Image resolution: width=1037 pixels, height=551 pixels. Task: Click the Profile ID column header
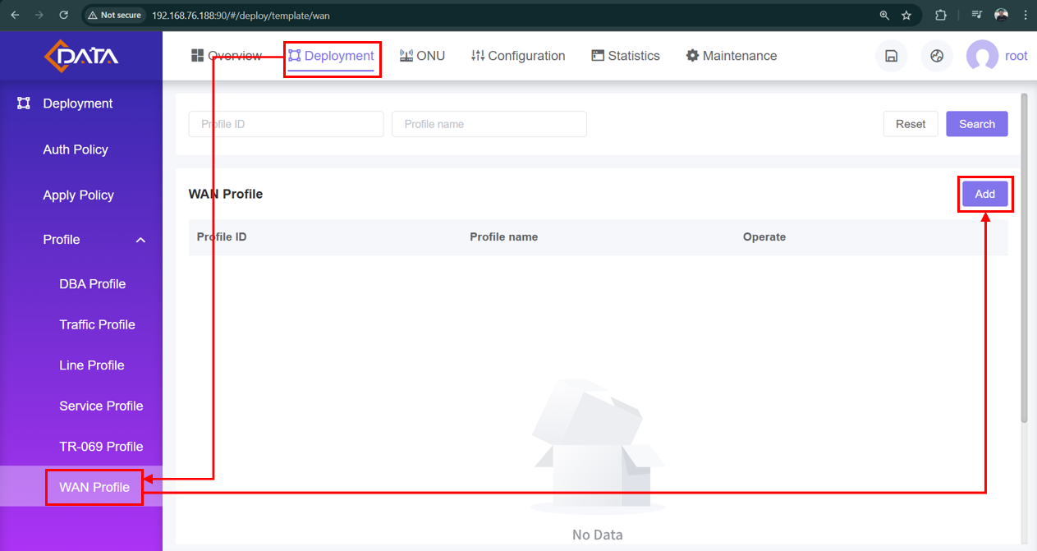(x=222, y=236)
